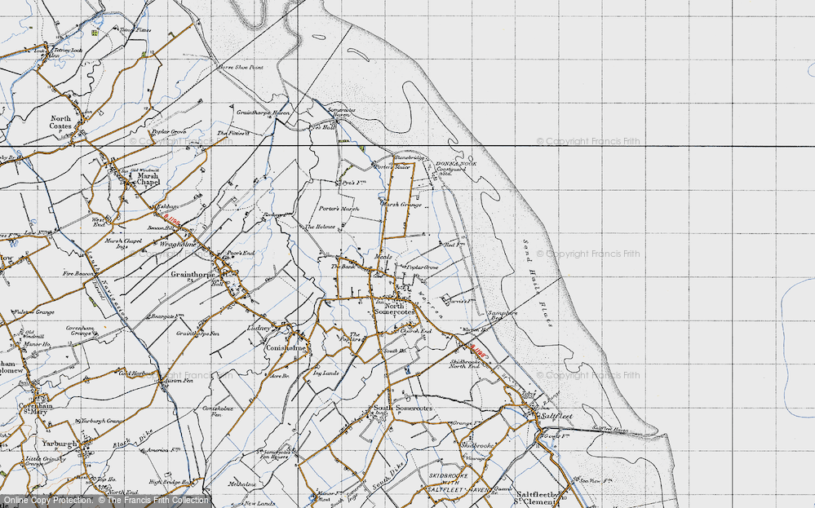Screen dimensions: 815x508
Task: Select the Saltfleetby St Clement label
Action: (538, 497)
